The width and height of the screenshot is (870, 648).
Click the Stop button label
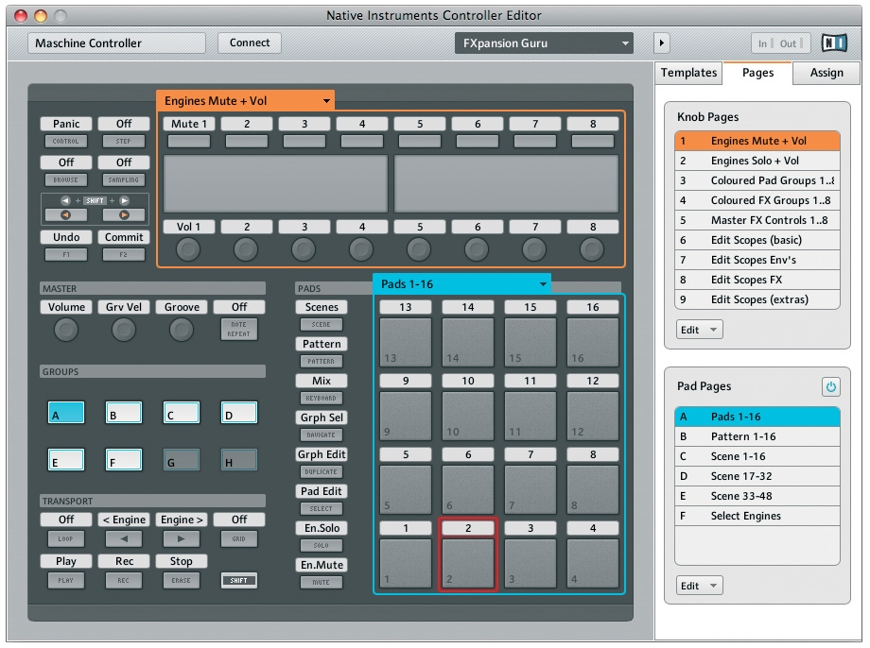(x=181, y=561)
